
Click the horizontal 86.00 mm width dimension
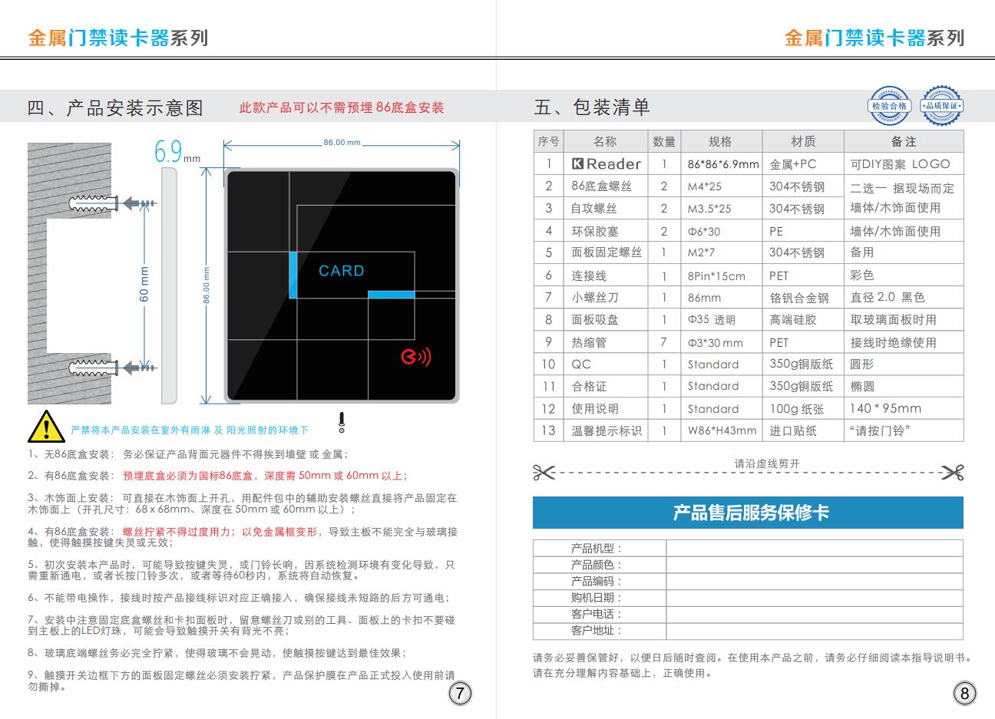pos(342,143)
